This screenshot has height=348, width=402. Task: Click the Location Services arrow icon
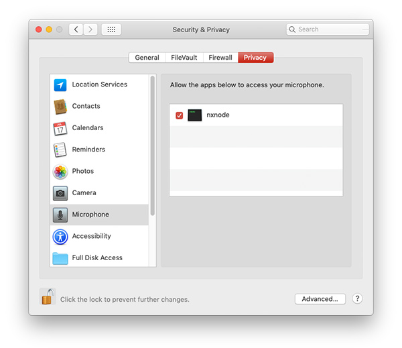click(x=60, y=85)
